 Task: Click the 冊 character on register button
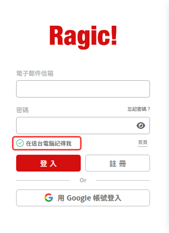[x=122, y=163]
